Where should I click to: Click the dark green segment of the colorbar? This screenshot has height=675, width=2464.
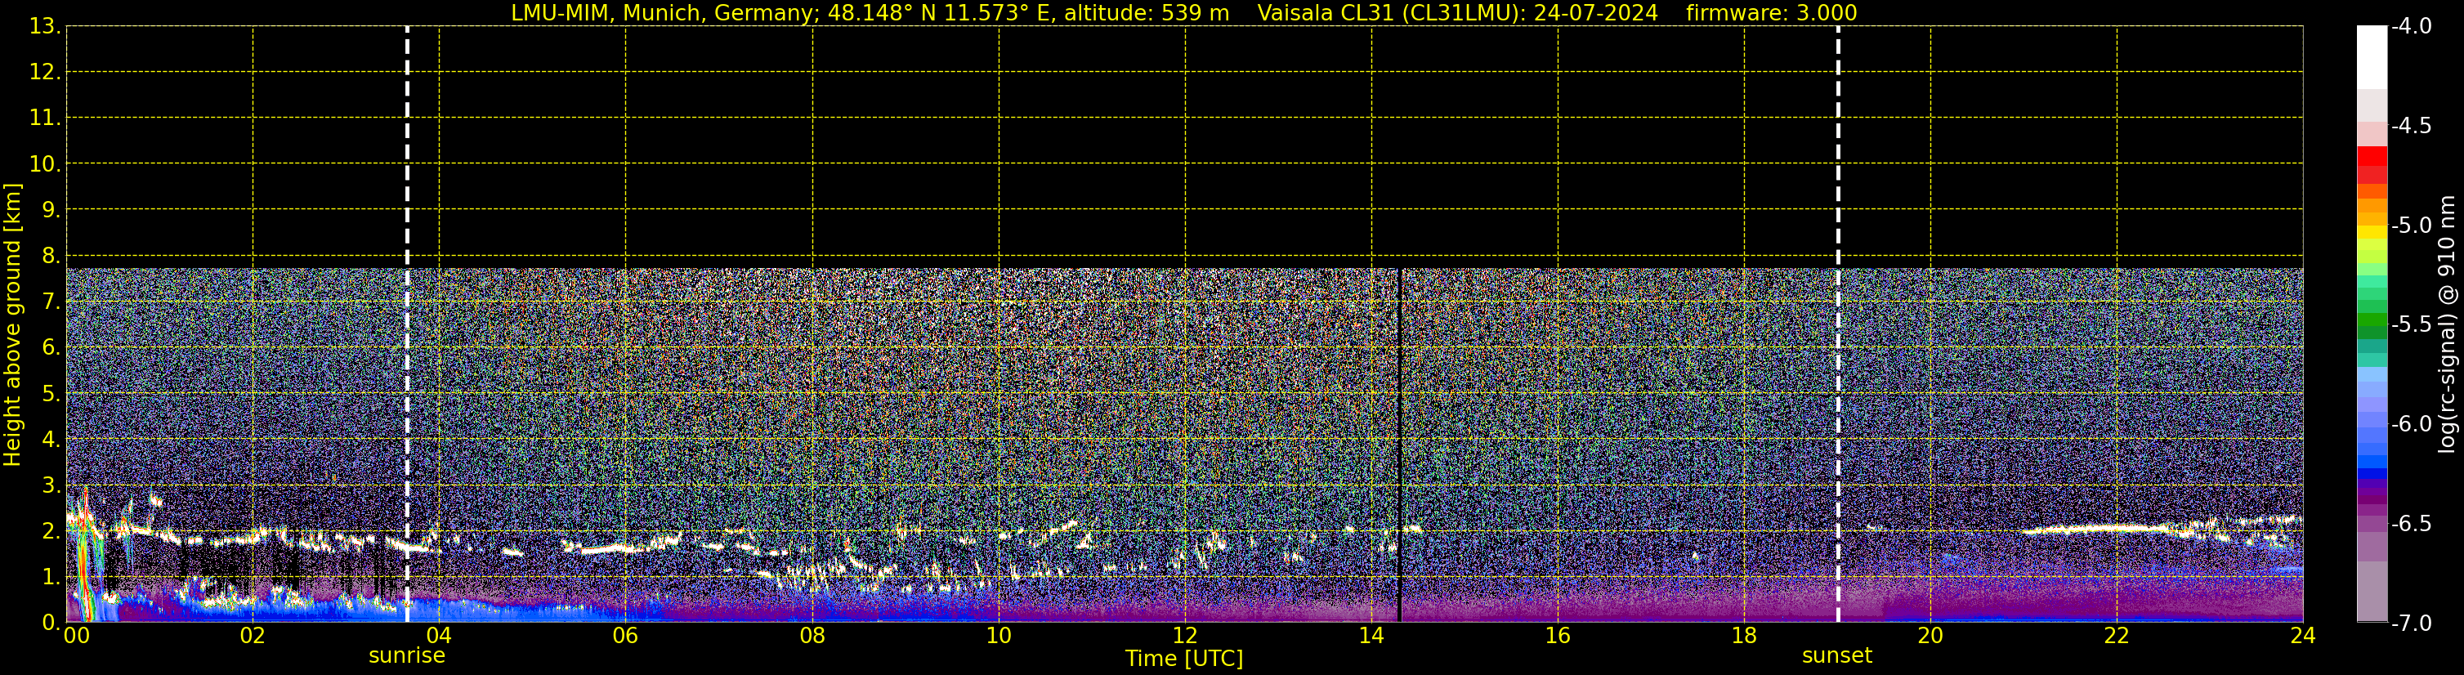coord(2372,333)
